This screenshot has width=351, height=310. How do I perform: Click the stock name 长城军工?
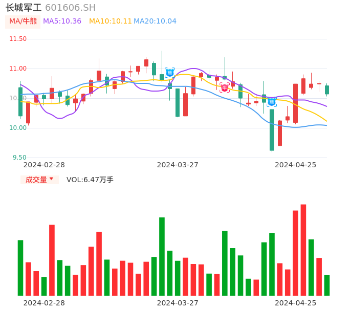[24, 8]
